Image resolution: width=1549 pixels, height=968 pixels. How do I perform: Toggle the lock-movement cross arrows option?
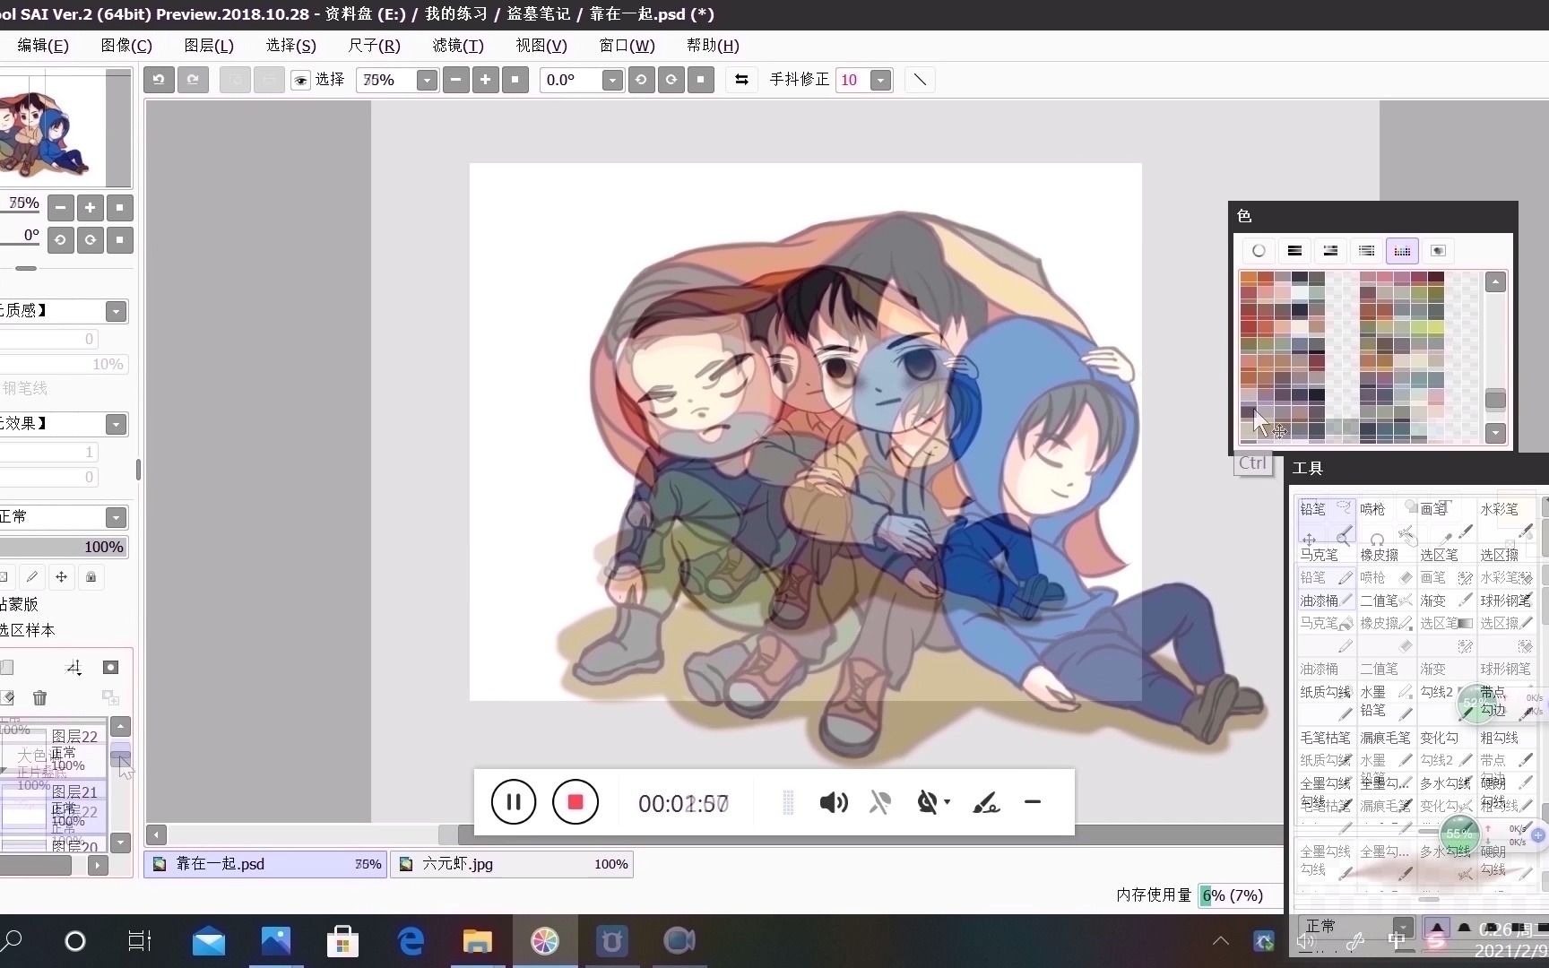click(61, 576)
